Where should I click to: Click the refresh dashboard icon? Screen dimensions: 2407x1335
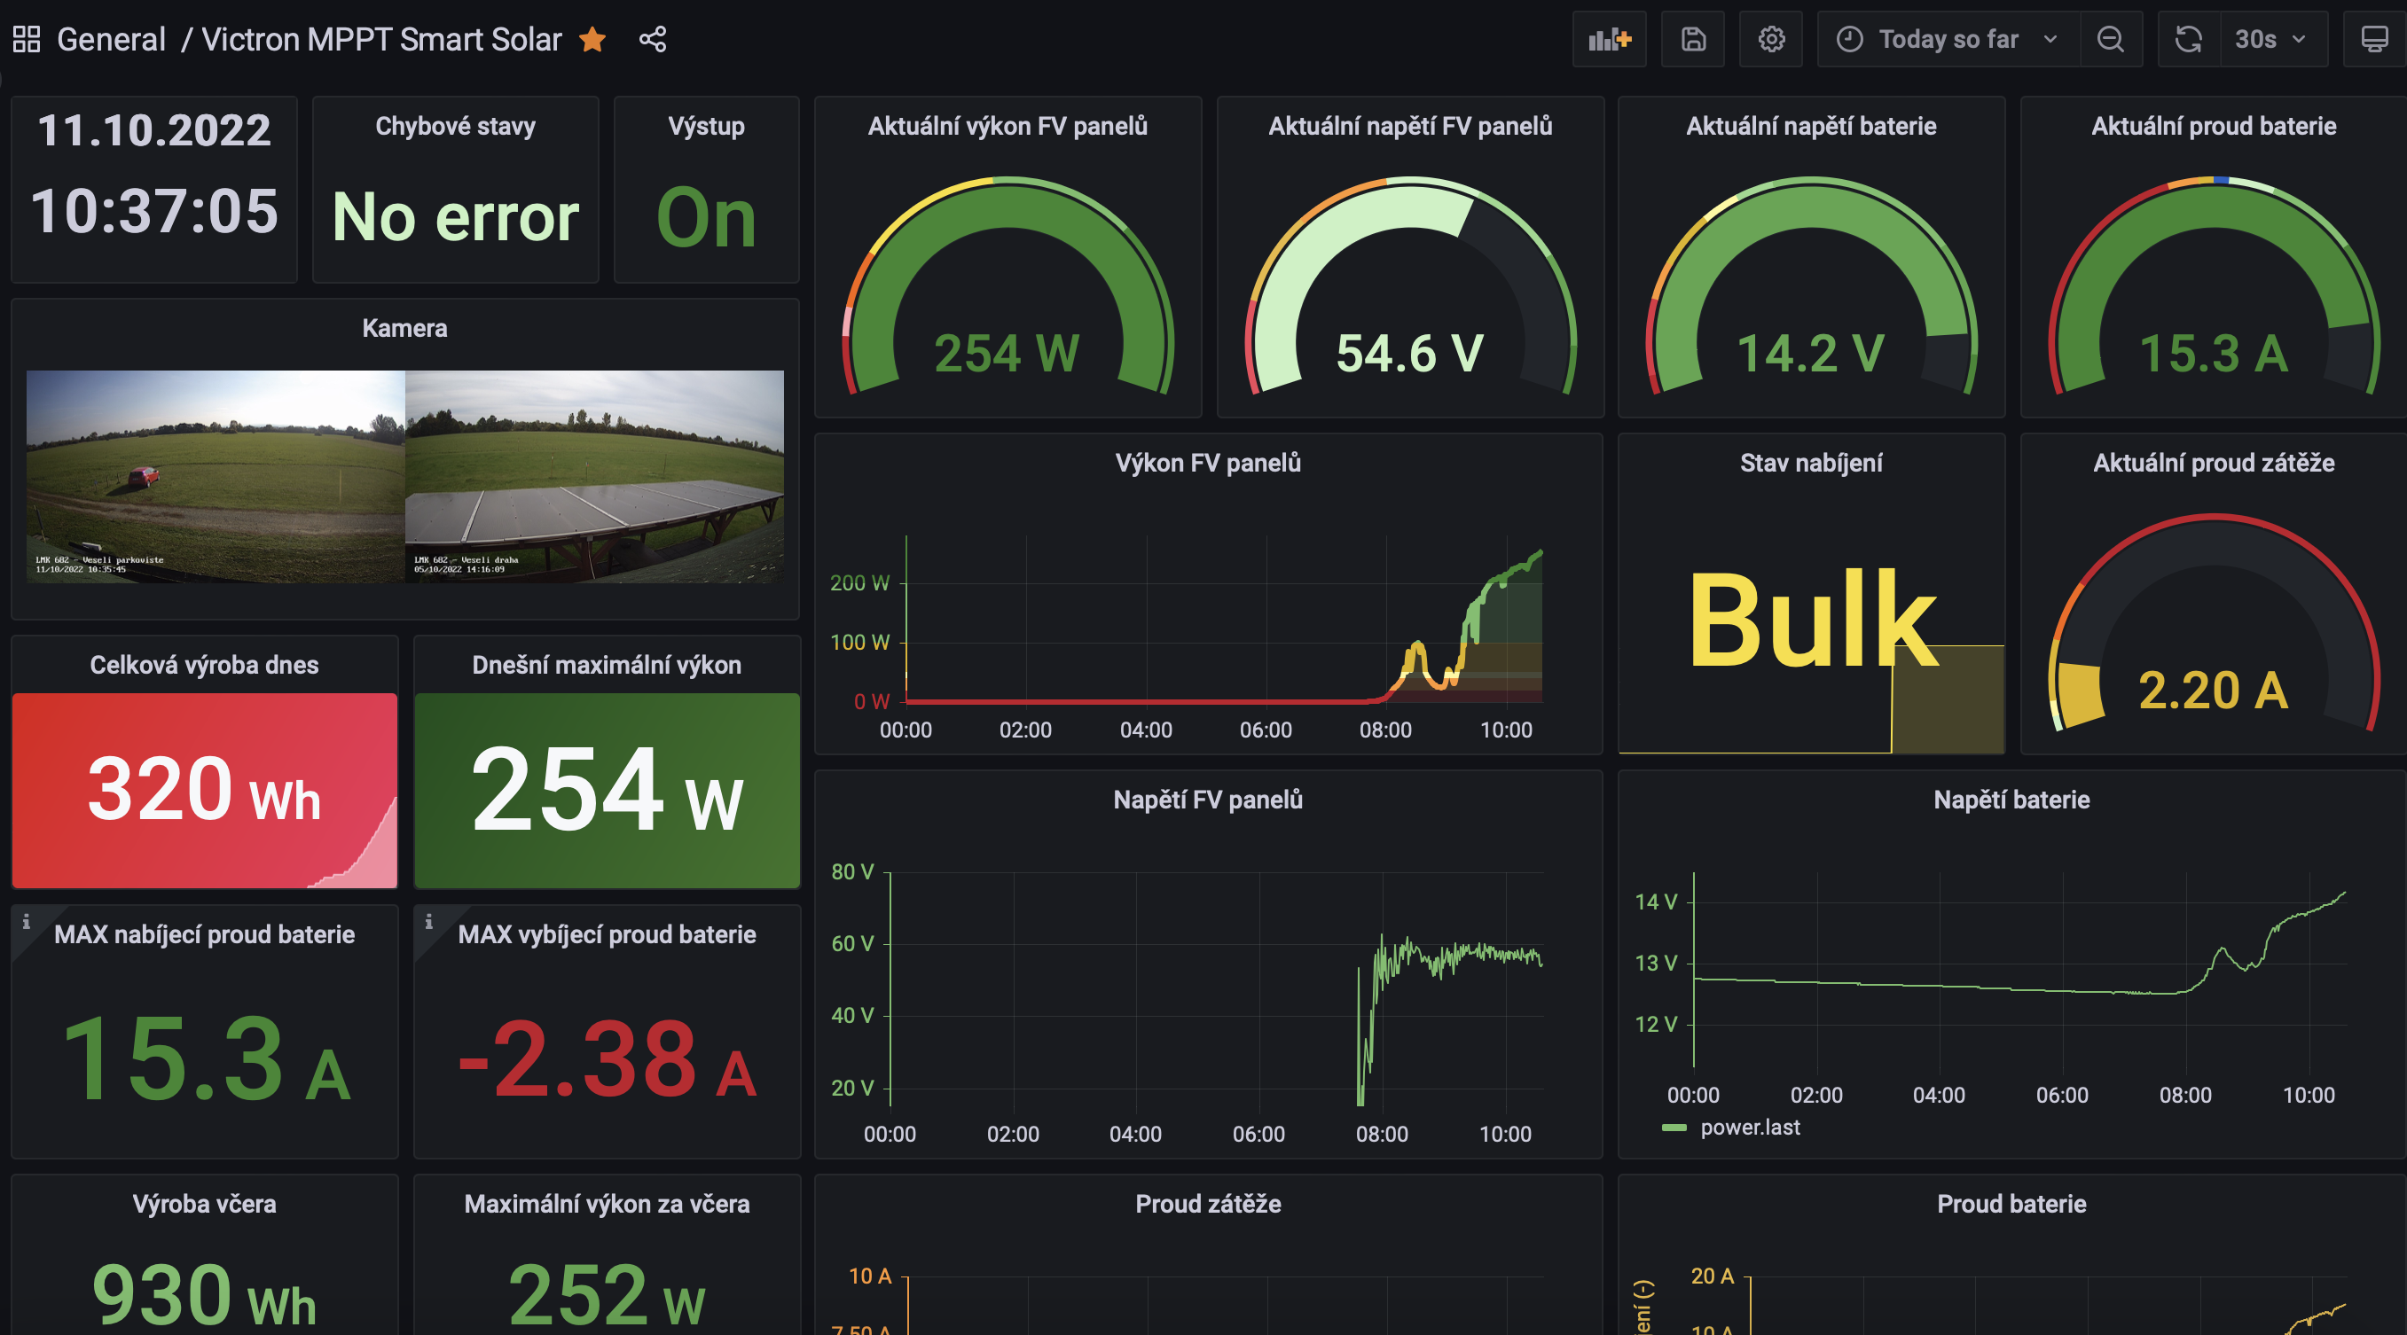(2188, 39)
